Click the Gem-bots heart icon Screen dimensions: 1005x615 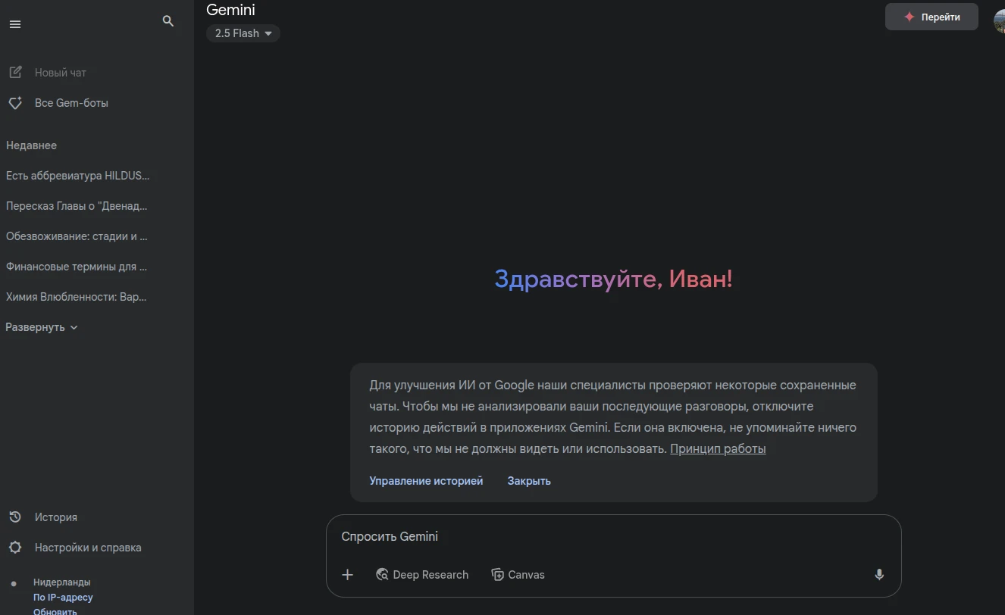coord(15,103)
